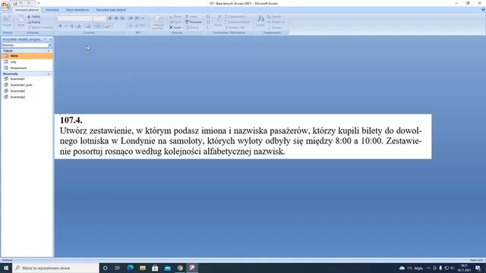Click Windows taskbar search box

(55, 268)
